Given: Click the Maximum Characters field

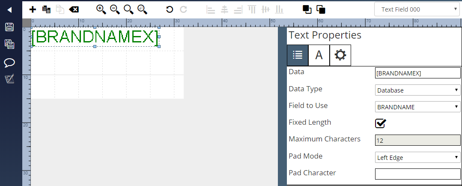Looking at the screenshot, I should coord(417,141).
